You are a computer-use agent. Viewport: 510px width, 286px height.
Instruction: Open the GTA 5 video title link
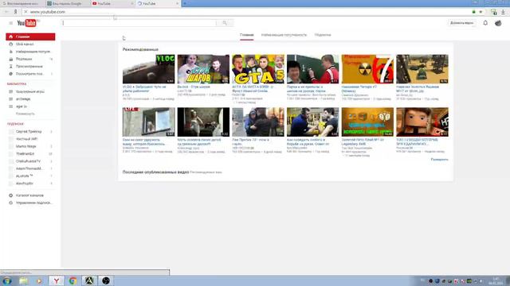tap(253, 89)
